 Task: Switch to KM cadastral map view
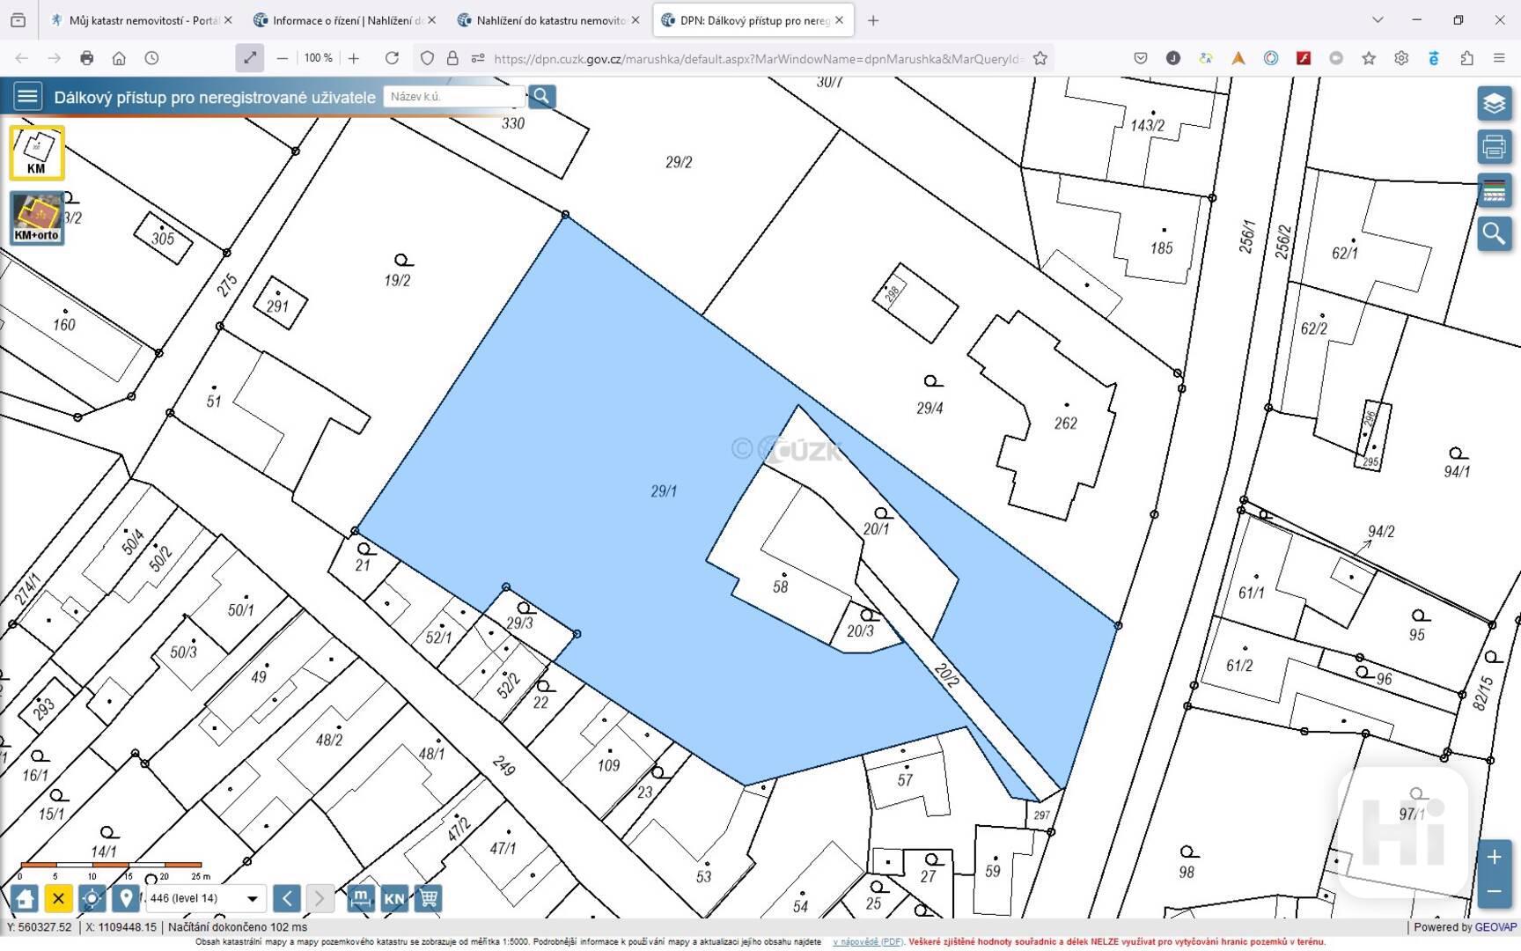(x=36, y=152)
